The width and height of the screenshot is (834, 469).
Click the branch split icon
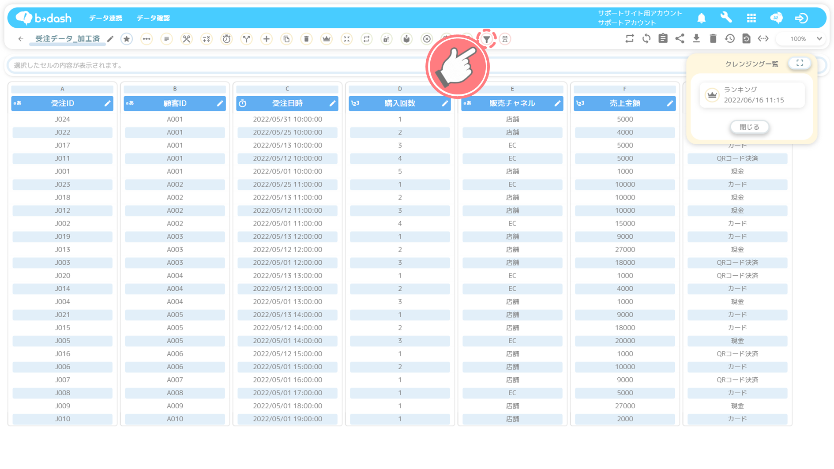246,39
